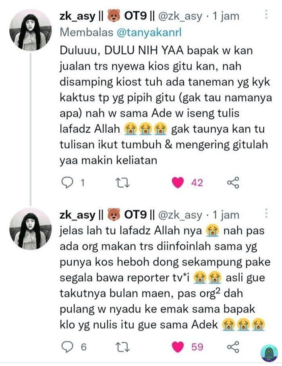Open first tweet's 1 jam timestamp
The image size is (282, 366).
tap(226, 16)
